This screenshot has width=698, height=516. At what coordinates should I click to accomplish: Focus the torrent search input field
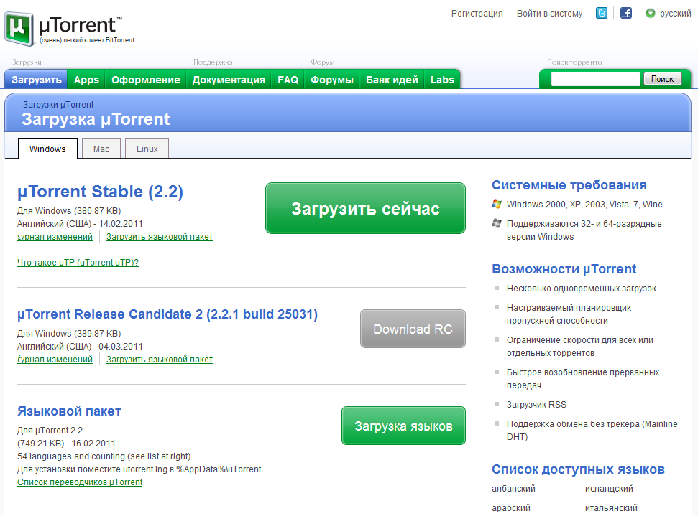[596, 79]
